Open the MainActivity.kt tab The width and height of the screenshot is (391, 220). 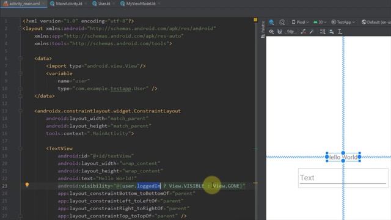[69, 4]
